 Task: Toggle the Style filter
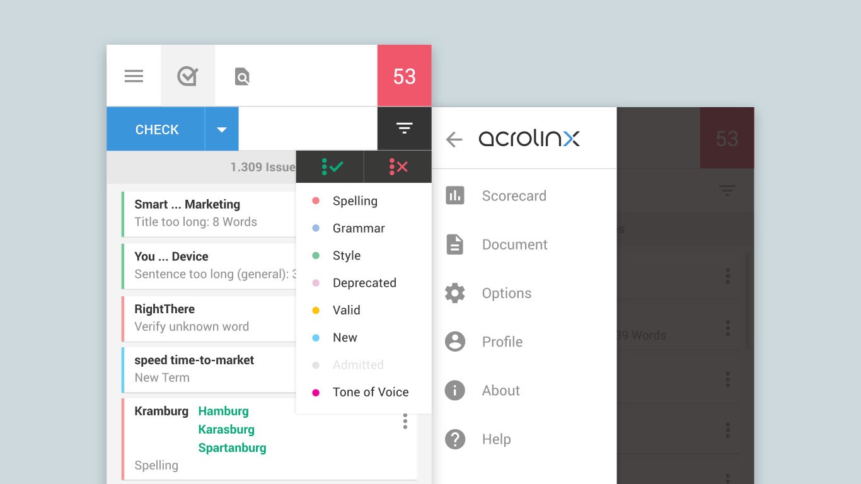(x=364, y=255)
